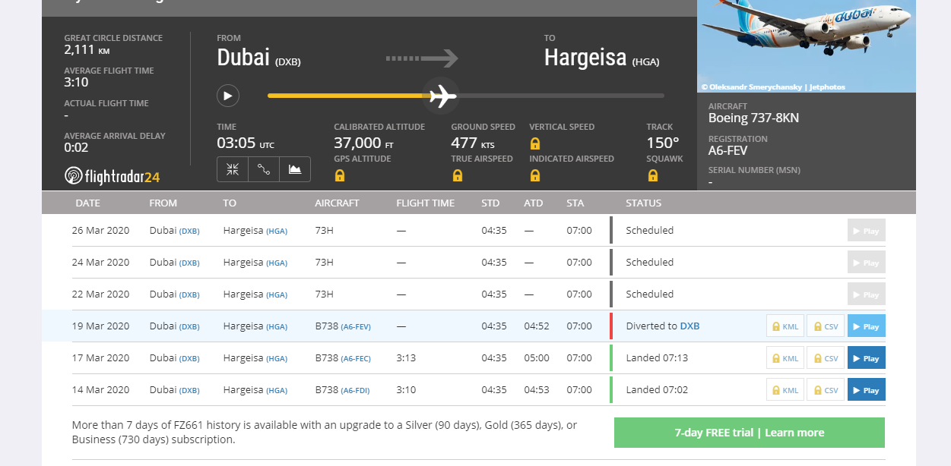Open A6-FDI registration link
Screen dimensions: 951x466
click(355, 391)
